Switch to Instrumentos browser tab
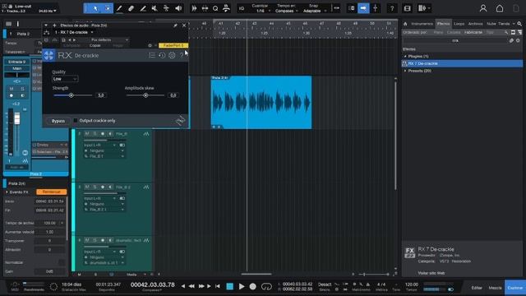Viewport: 526px width, 296px height. point(422,24)
